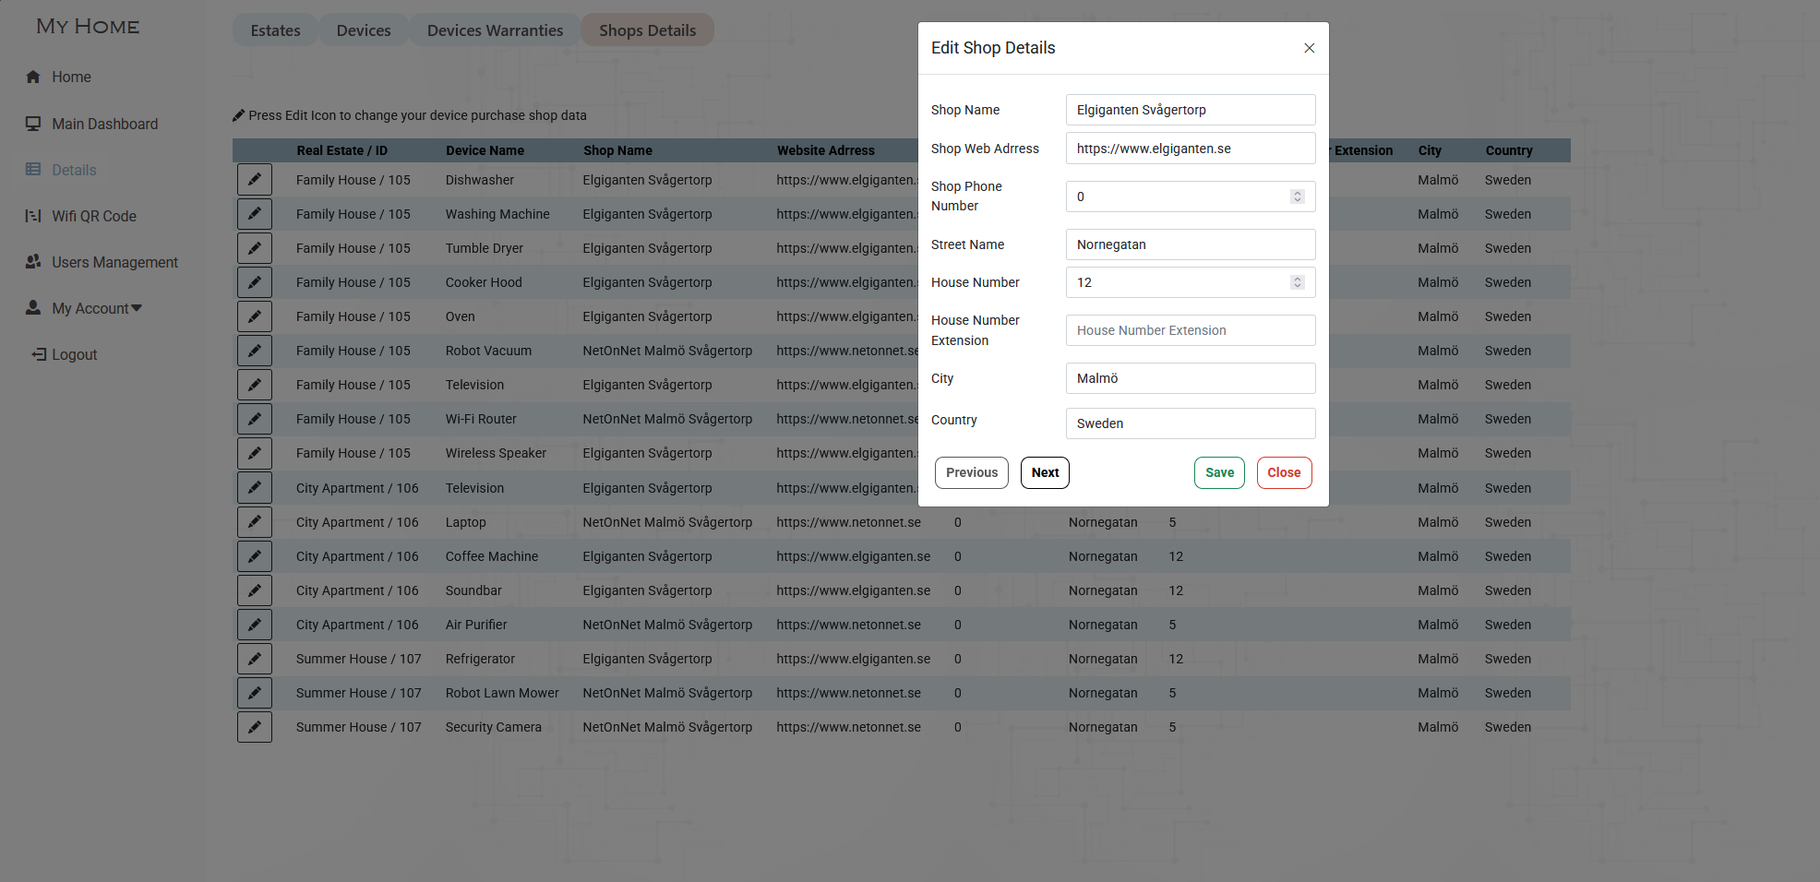The height and width of the screenshot is (882, 1820).
Task: Click the Previous button
Action: pos(972,472)
